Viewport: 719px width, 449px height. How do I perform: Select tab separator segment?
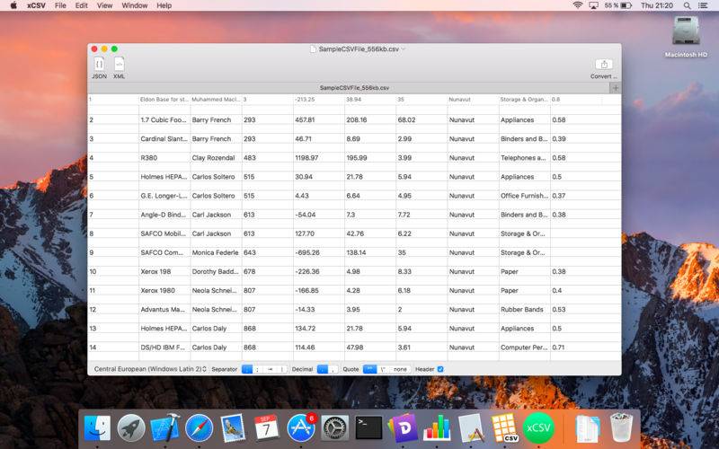pyautogui.click(x=271, y=369)
